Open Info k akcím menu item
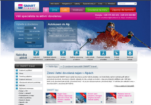151x105 pixels. coord(55,4)
